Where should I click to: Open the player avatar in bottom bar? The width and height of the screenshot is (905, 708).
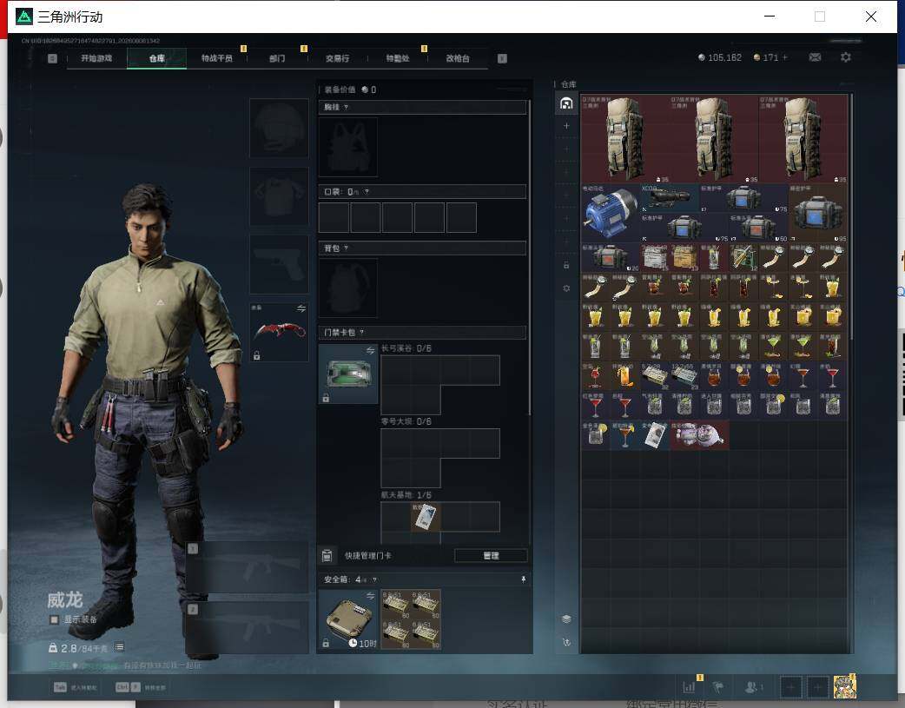click(x=845, y=687)
